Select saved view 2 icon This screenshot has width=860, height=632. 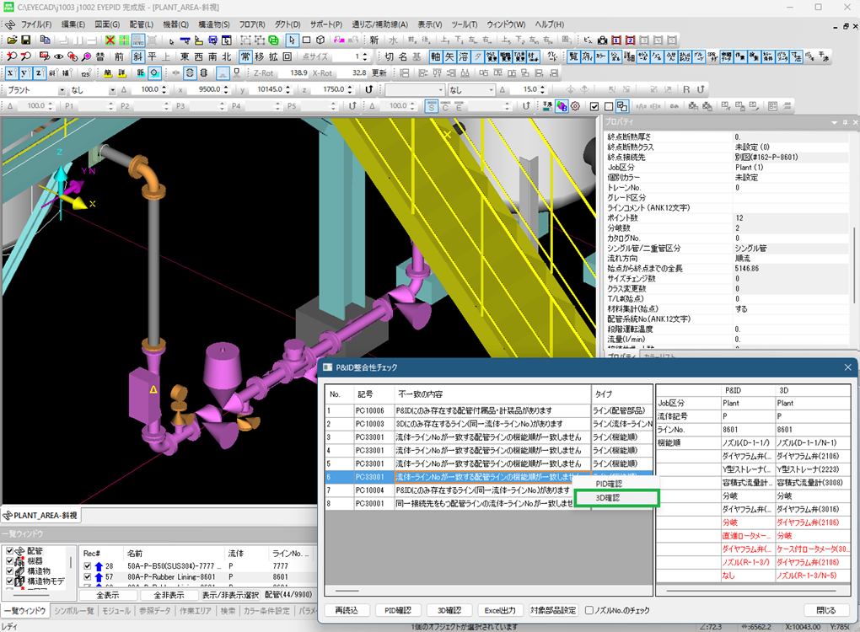click(x=630, y=40)
